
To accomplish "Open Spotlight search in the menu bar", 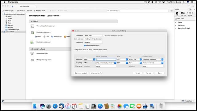I will [183, 2].
